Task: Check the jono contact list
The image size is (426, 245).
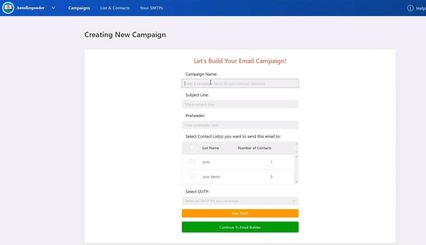Action: pos(192,161)
